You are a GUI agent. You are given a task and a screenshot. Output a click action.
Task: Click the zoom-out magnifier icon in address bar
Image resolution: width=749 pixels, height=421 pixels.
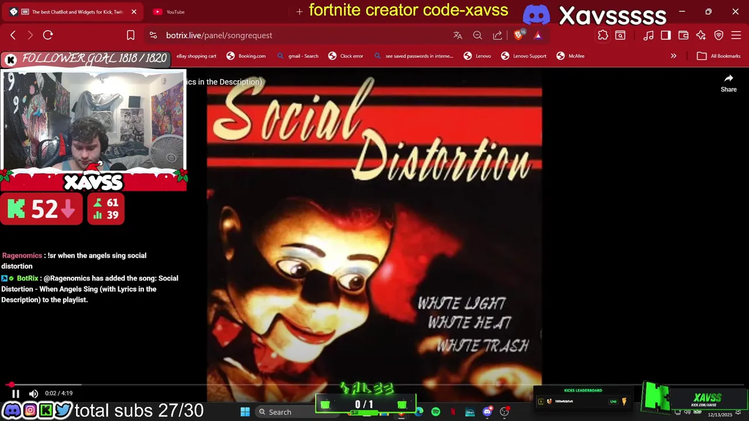pos(477,35)
